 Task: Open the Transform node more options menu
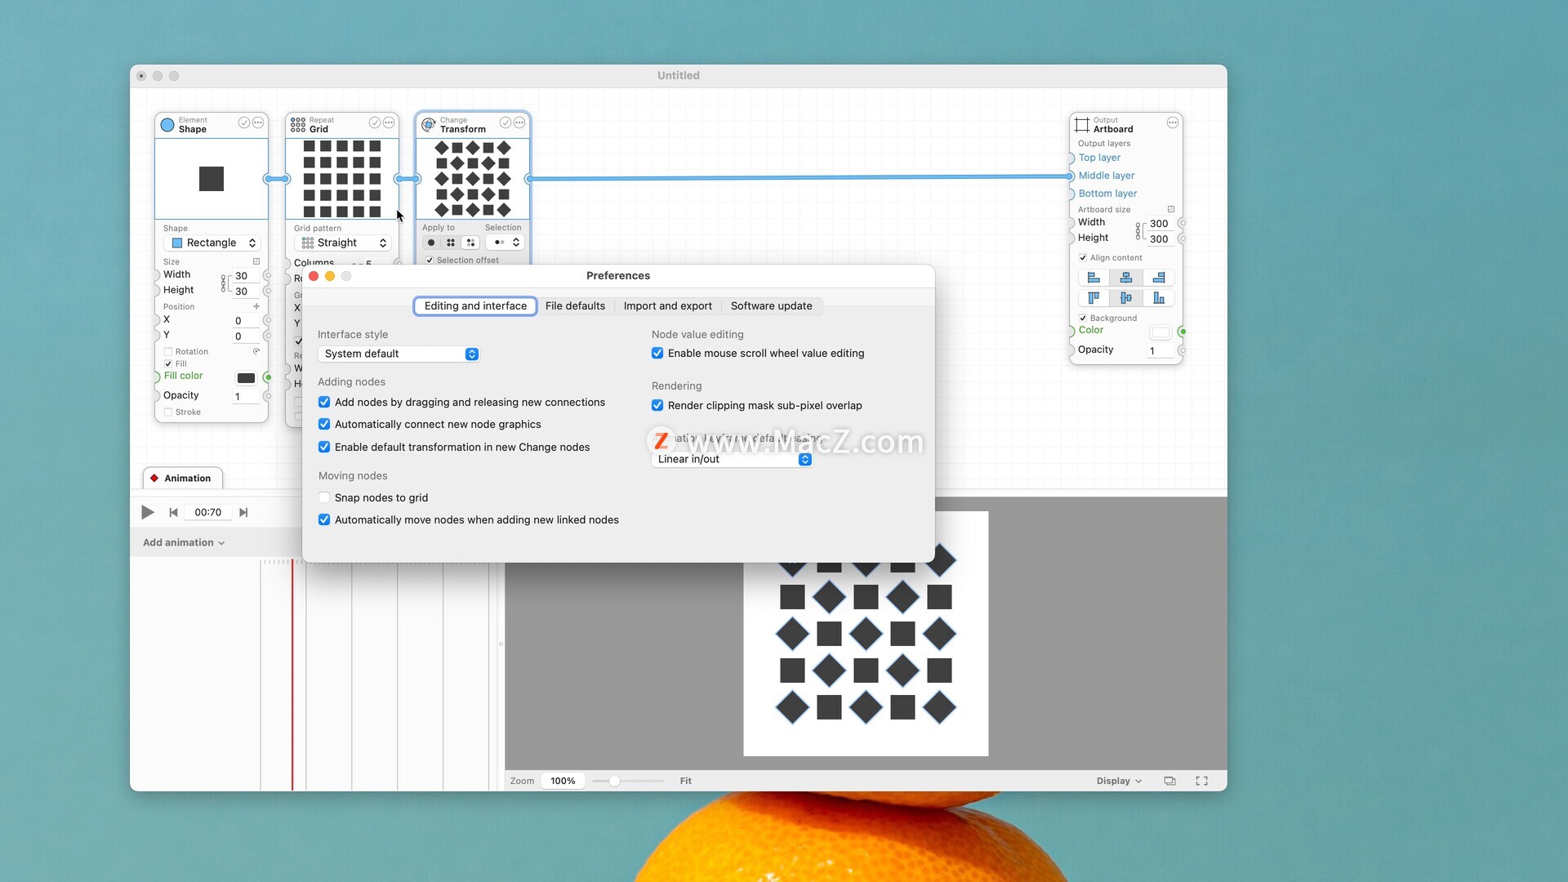[x=519, y=122]
